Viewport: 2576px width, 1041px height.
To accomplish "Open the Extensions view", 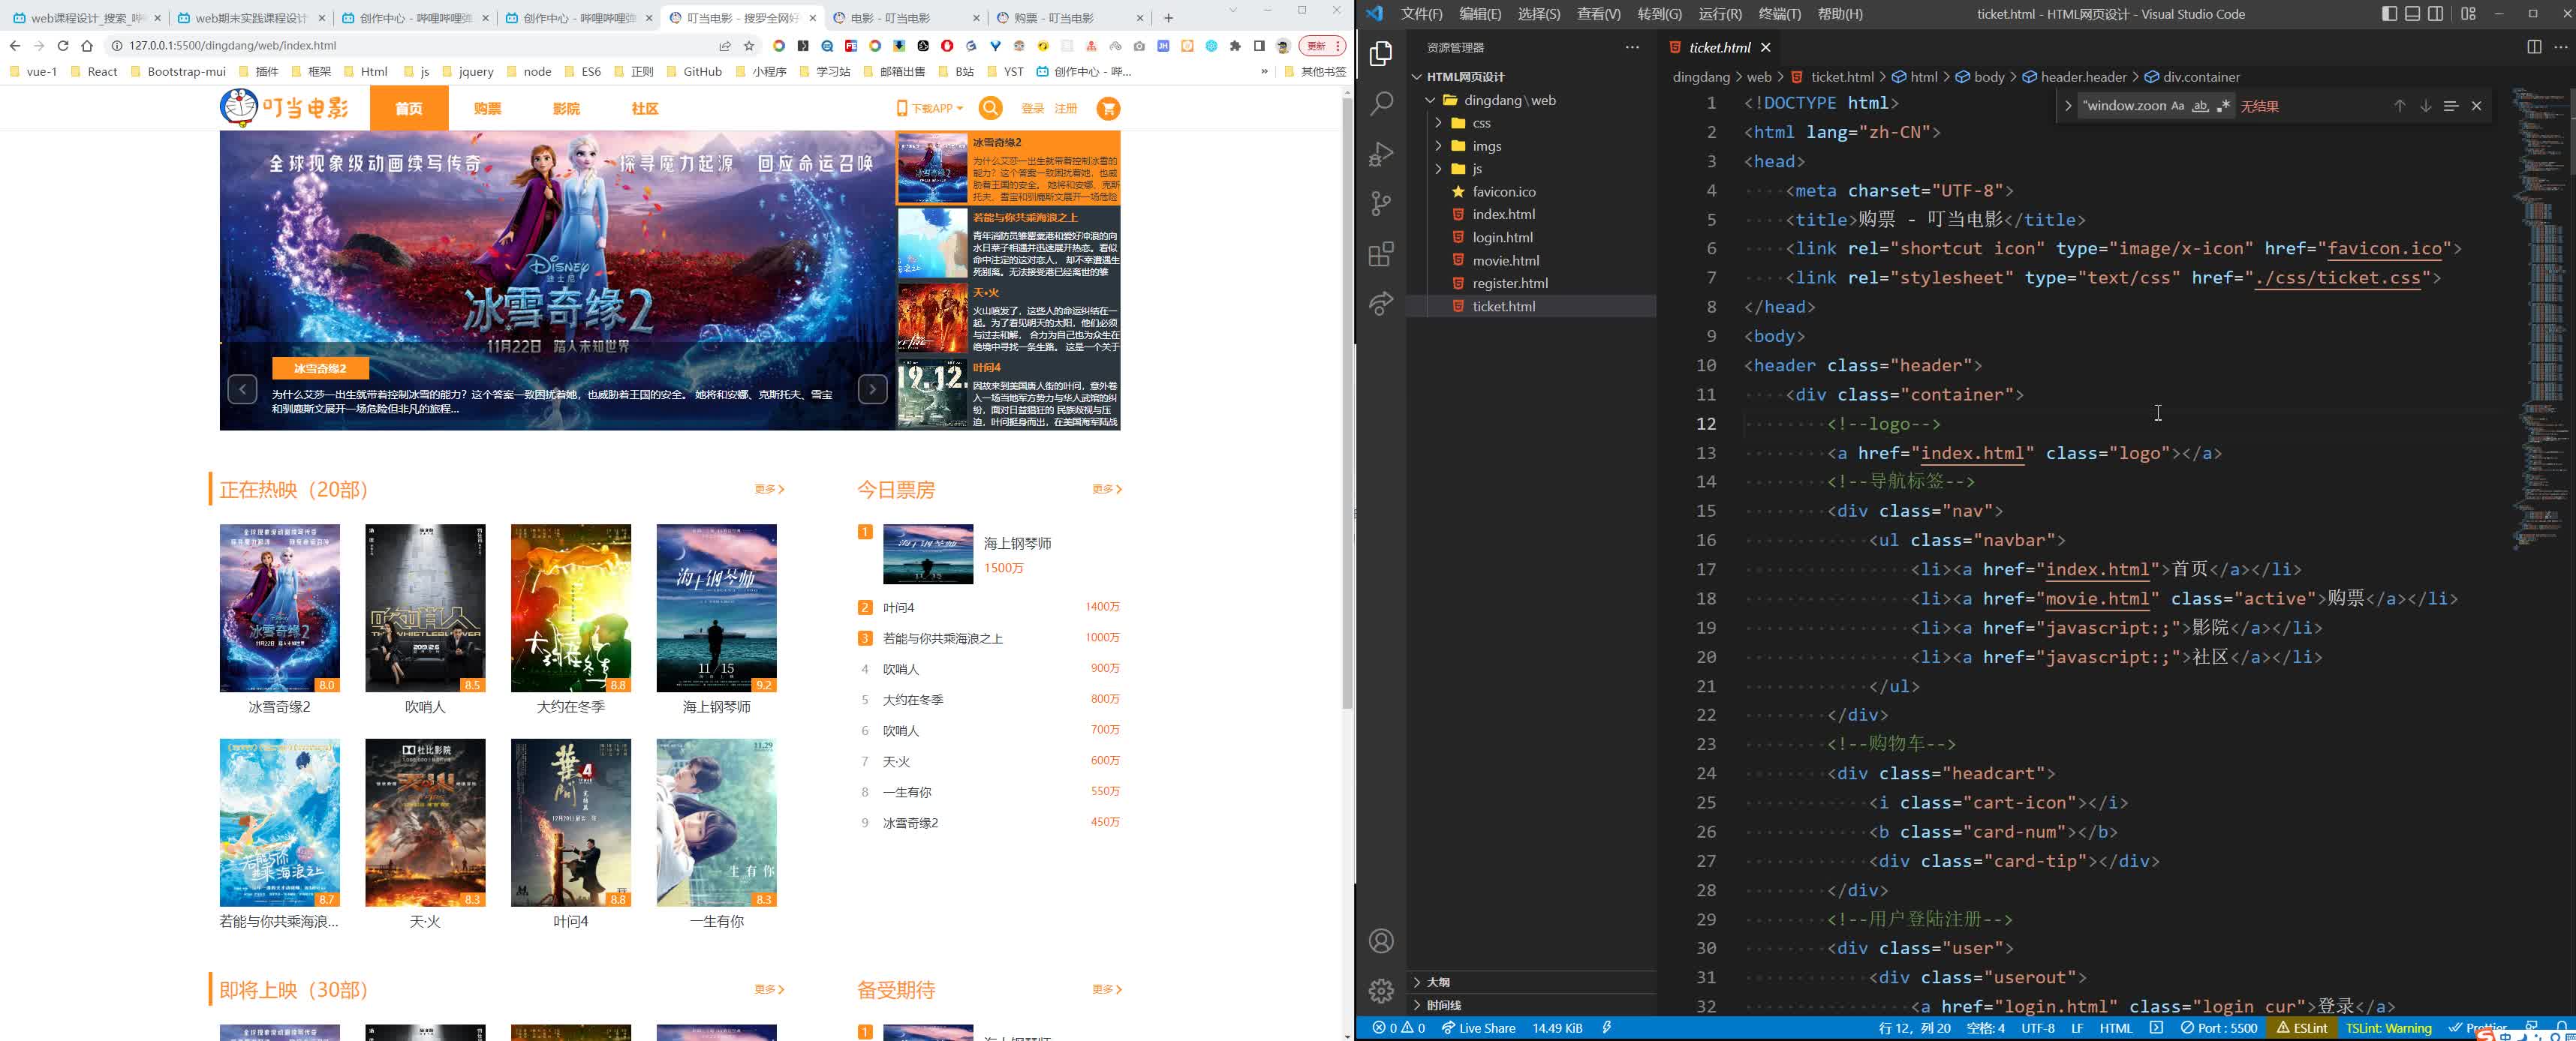I will coord(1381,253).
